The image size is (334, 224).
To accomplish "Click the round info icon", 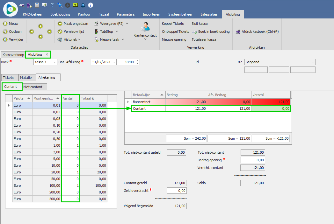I will click(91, 5).
